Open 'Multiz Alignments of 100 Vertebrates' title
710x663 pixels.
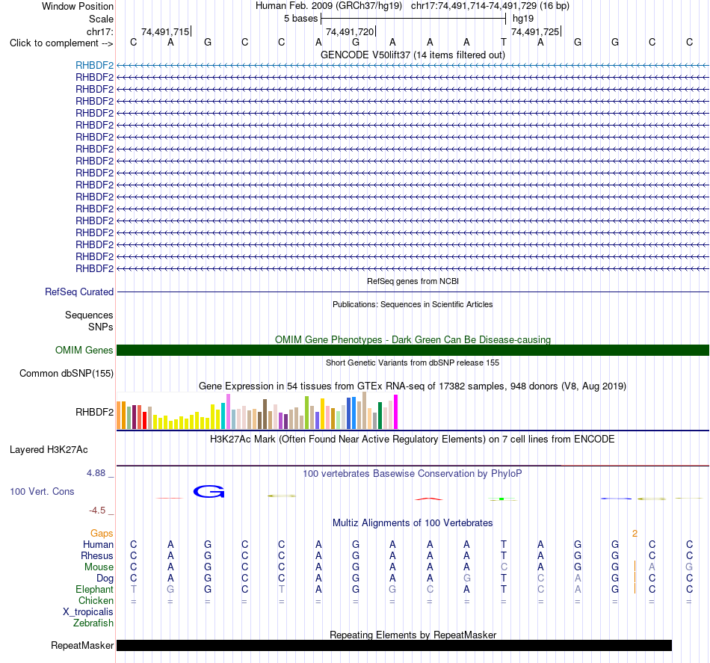(413, 523)
